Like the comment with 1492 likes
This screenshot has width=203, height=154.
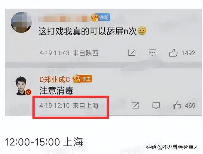point(173,52)
